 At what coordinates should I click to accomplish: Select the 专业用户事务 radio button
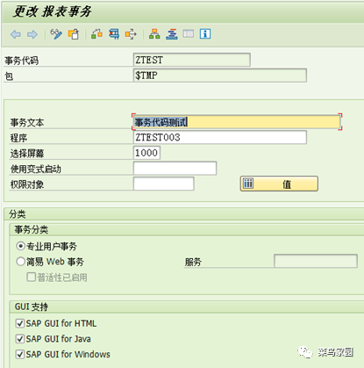click(x=20, y=246)
